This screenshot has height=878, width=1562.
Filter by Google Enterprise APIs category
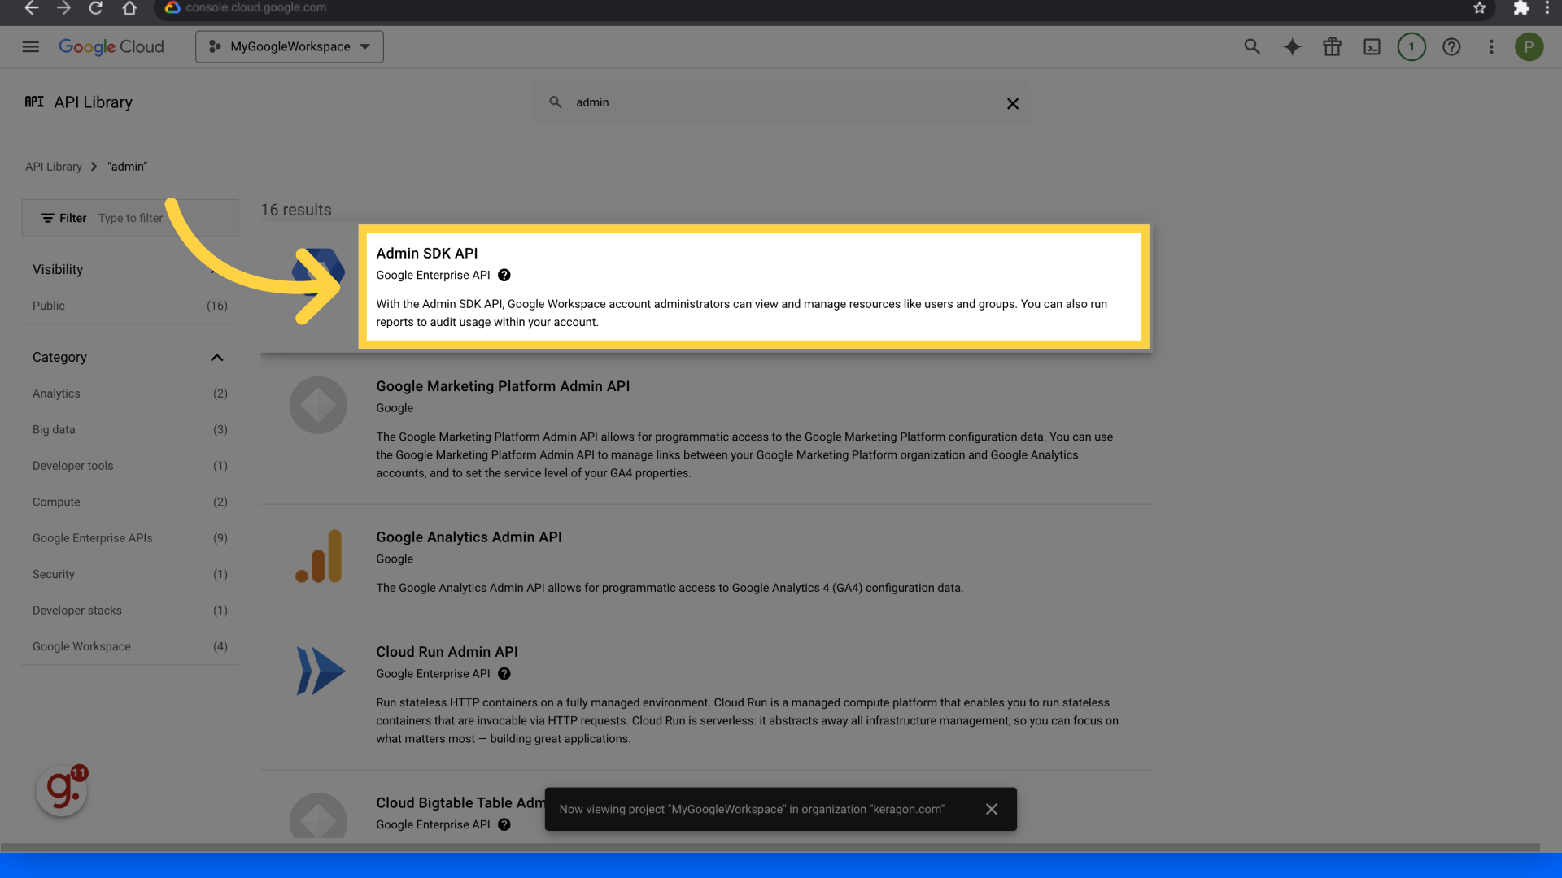tap(130, 538)
